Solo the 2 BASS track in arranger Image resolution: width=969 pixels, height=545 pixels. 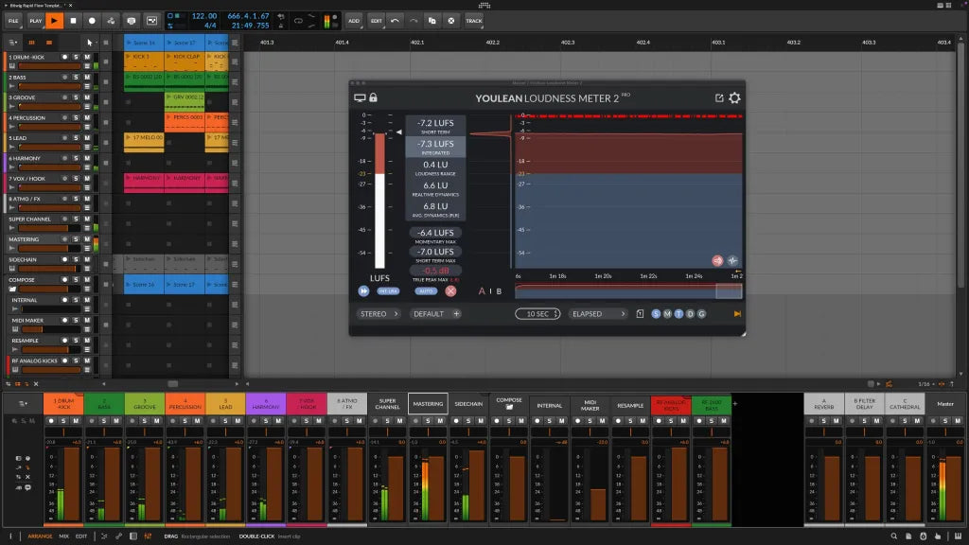[x=76, y=78]
